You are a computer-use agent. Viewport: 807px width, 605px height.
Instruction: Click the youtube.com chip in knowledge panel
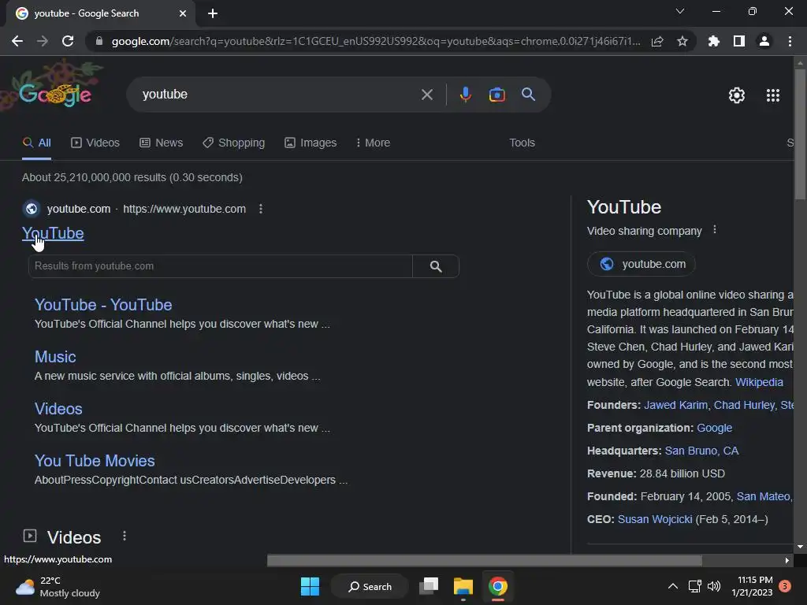[642, 264]
